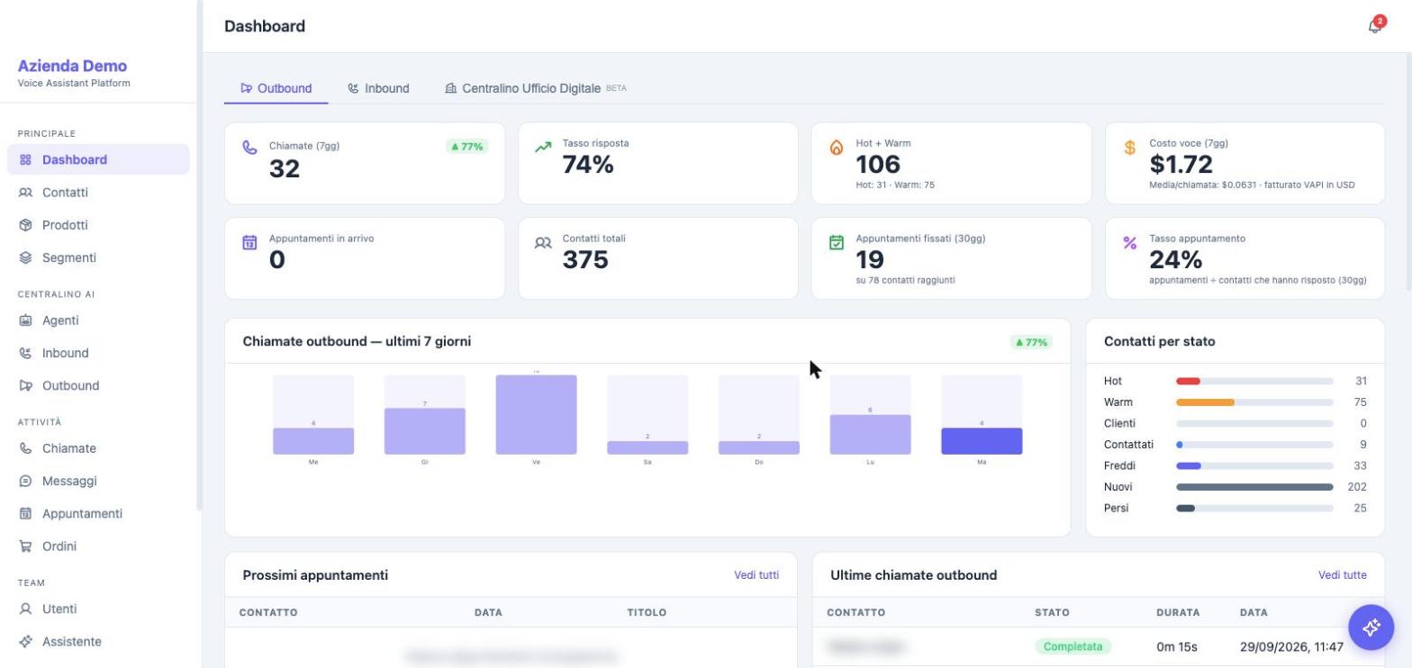Click the Azienda Demo logo title
Image resolution: width=1412 pixels, height=668 pixels.
click(72, 66)
